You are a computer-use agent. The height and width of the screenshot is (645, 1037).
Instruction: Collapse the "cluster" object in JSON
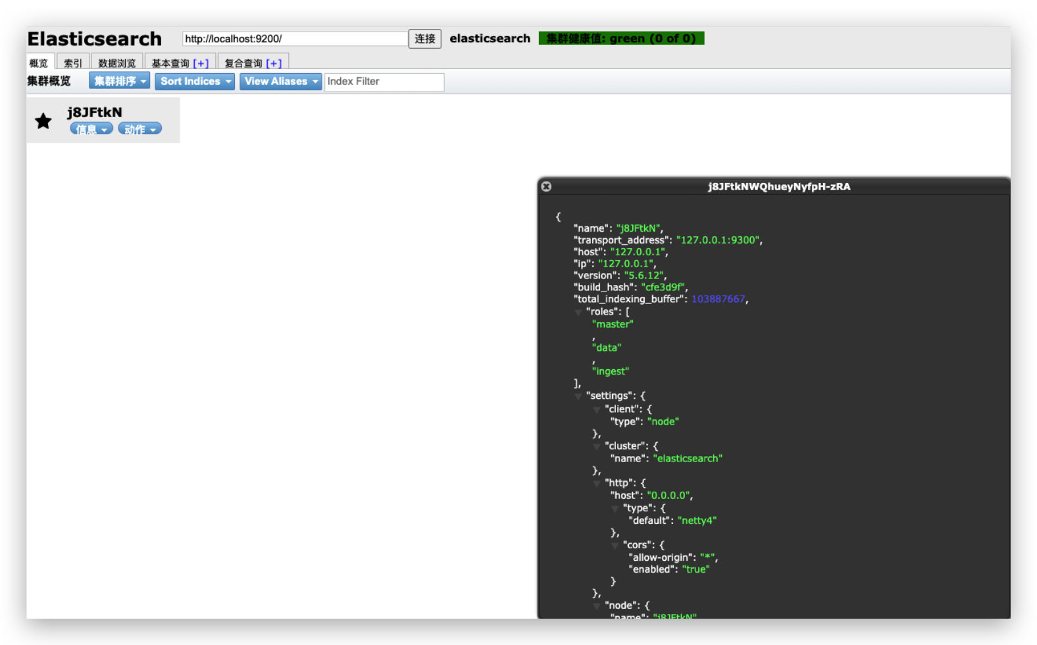[597, 447]
